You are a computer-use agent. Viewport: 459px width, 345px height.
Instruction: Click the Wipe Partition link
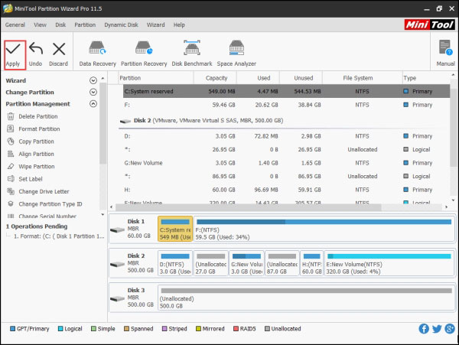[37, 167]
